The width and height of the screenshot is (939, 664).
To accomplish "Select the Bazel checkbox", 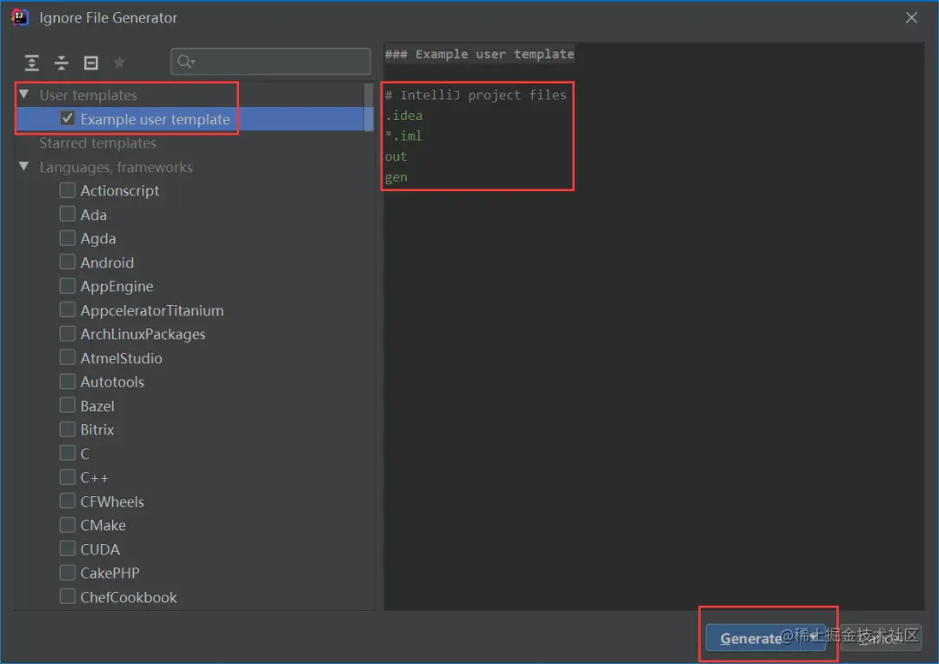I will pyautogui.click(x=67, y=405).
